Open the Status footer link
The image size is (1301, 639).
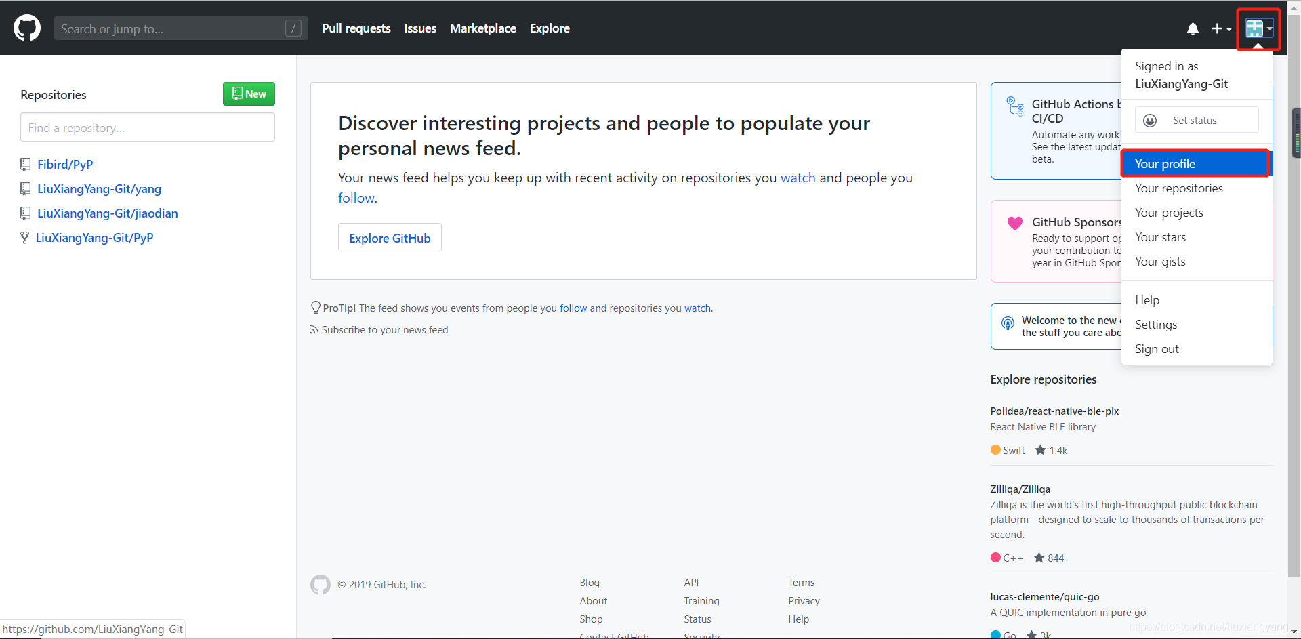click(697, 619)
